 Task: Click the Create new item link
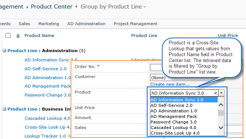click(170, 84)
